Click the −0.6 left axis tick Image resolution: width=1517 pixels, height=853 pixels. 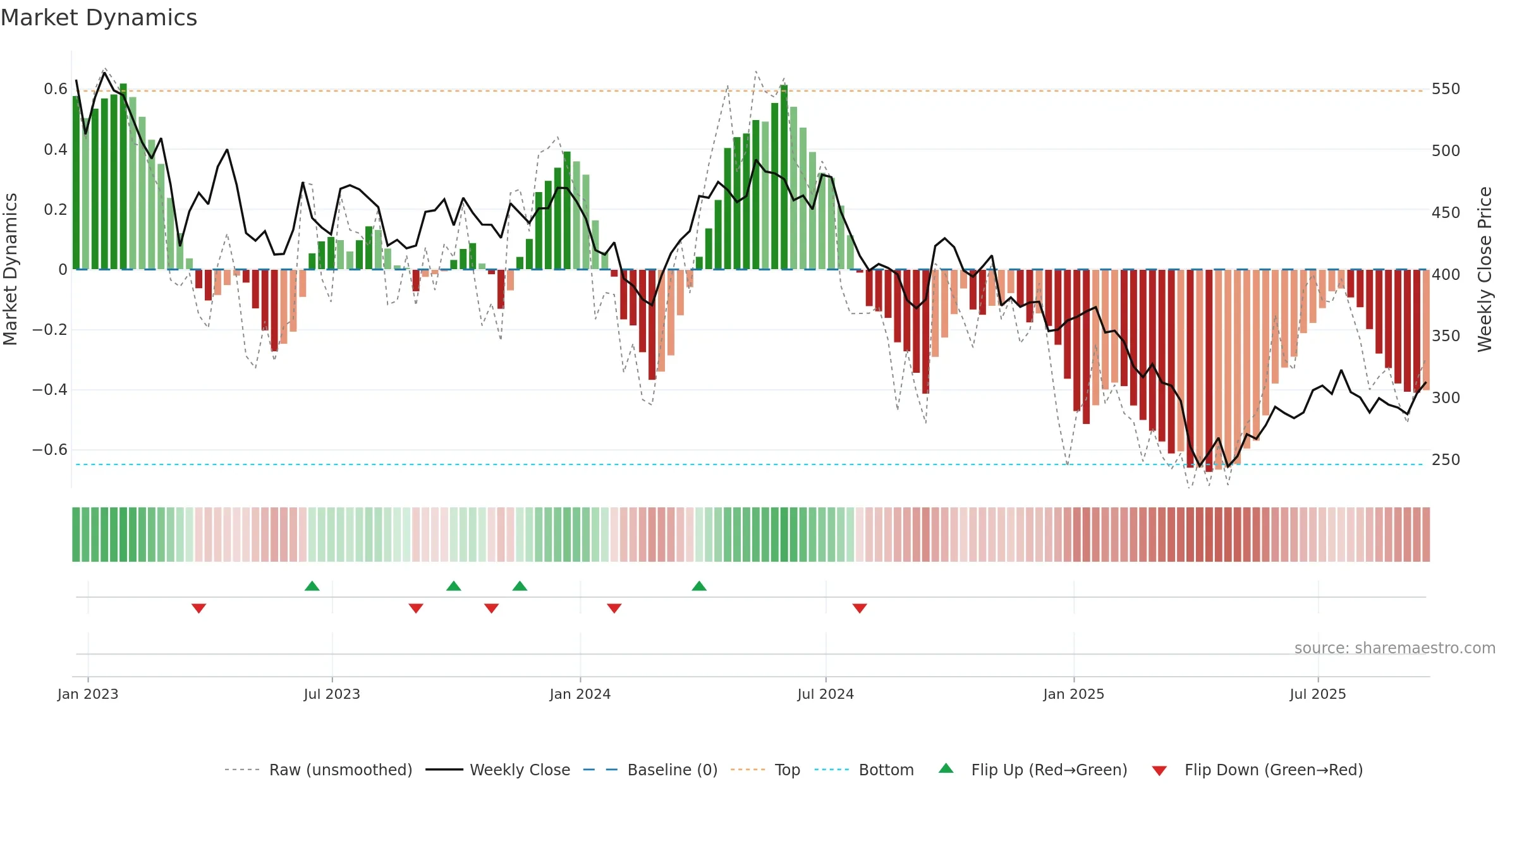(x=50, y=450)
